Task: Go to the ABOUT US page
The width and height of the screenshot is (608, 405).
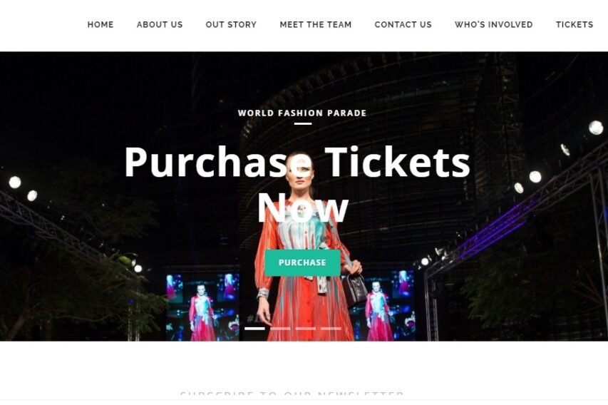Action: click(x=160, y=24)
